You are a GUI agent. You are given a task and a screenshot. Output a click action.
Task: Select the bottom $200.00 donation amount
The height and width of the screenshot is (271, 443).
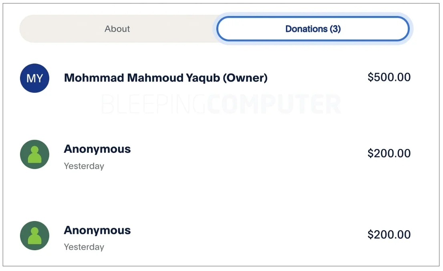389,235
